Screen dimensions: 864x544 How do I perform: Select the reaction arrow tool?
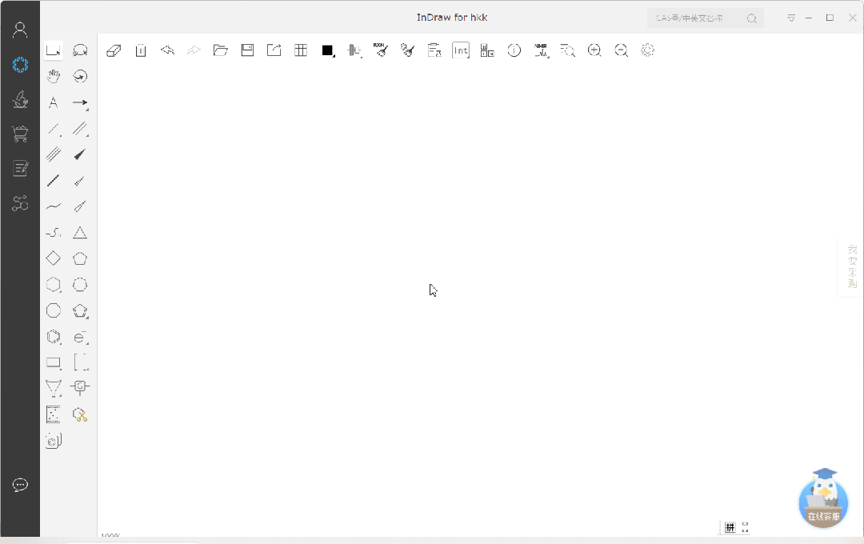(80, 102)
